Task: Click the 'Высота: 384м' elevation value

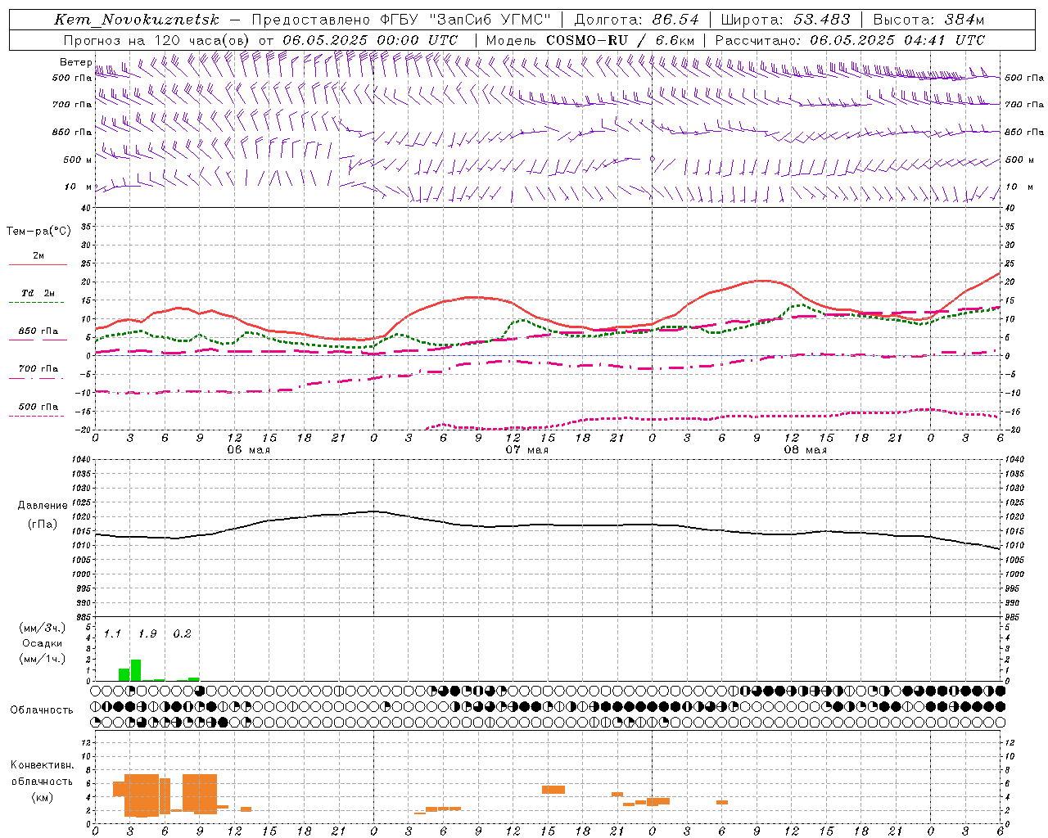Action: pos(928,20)
